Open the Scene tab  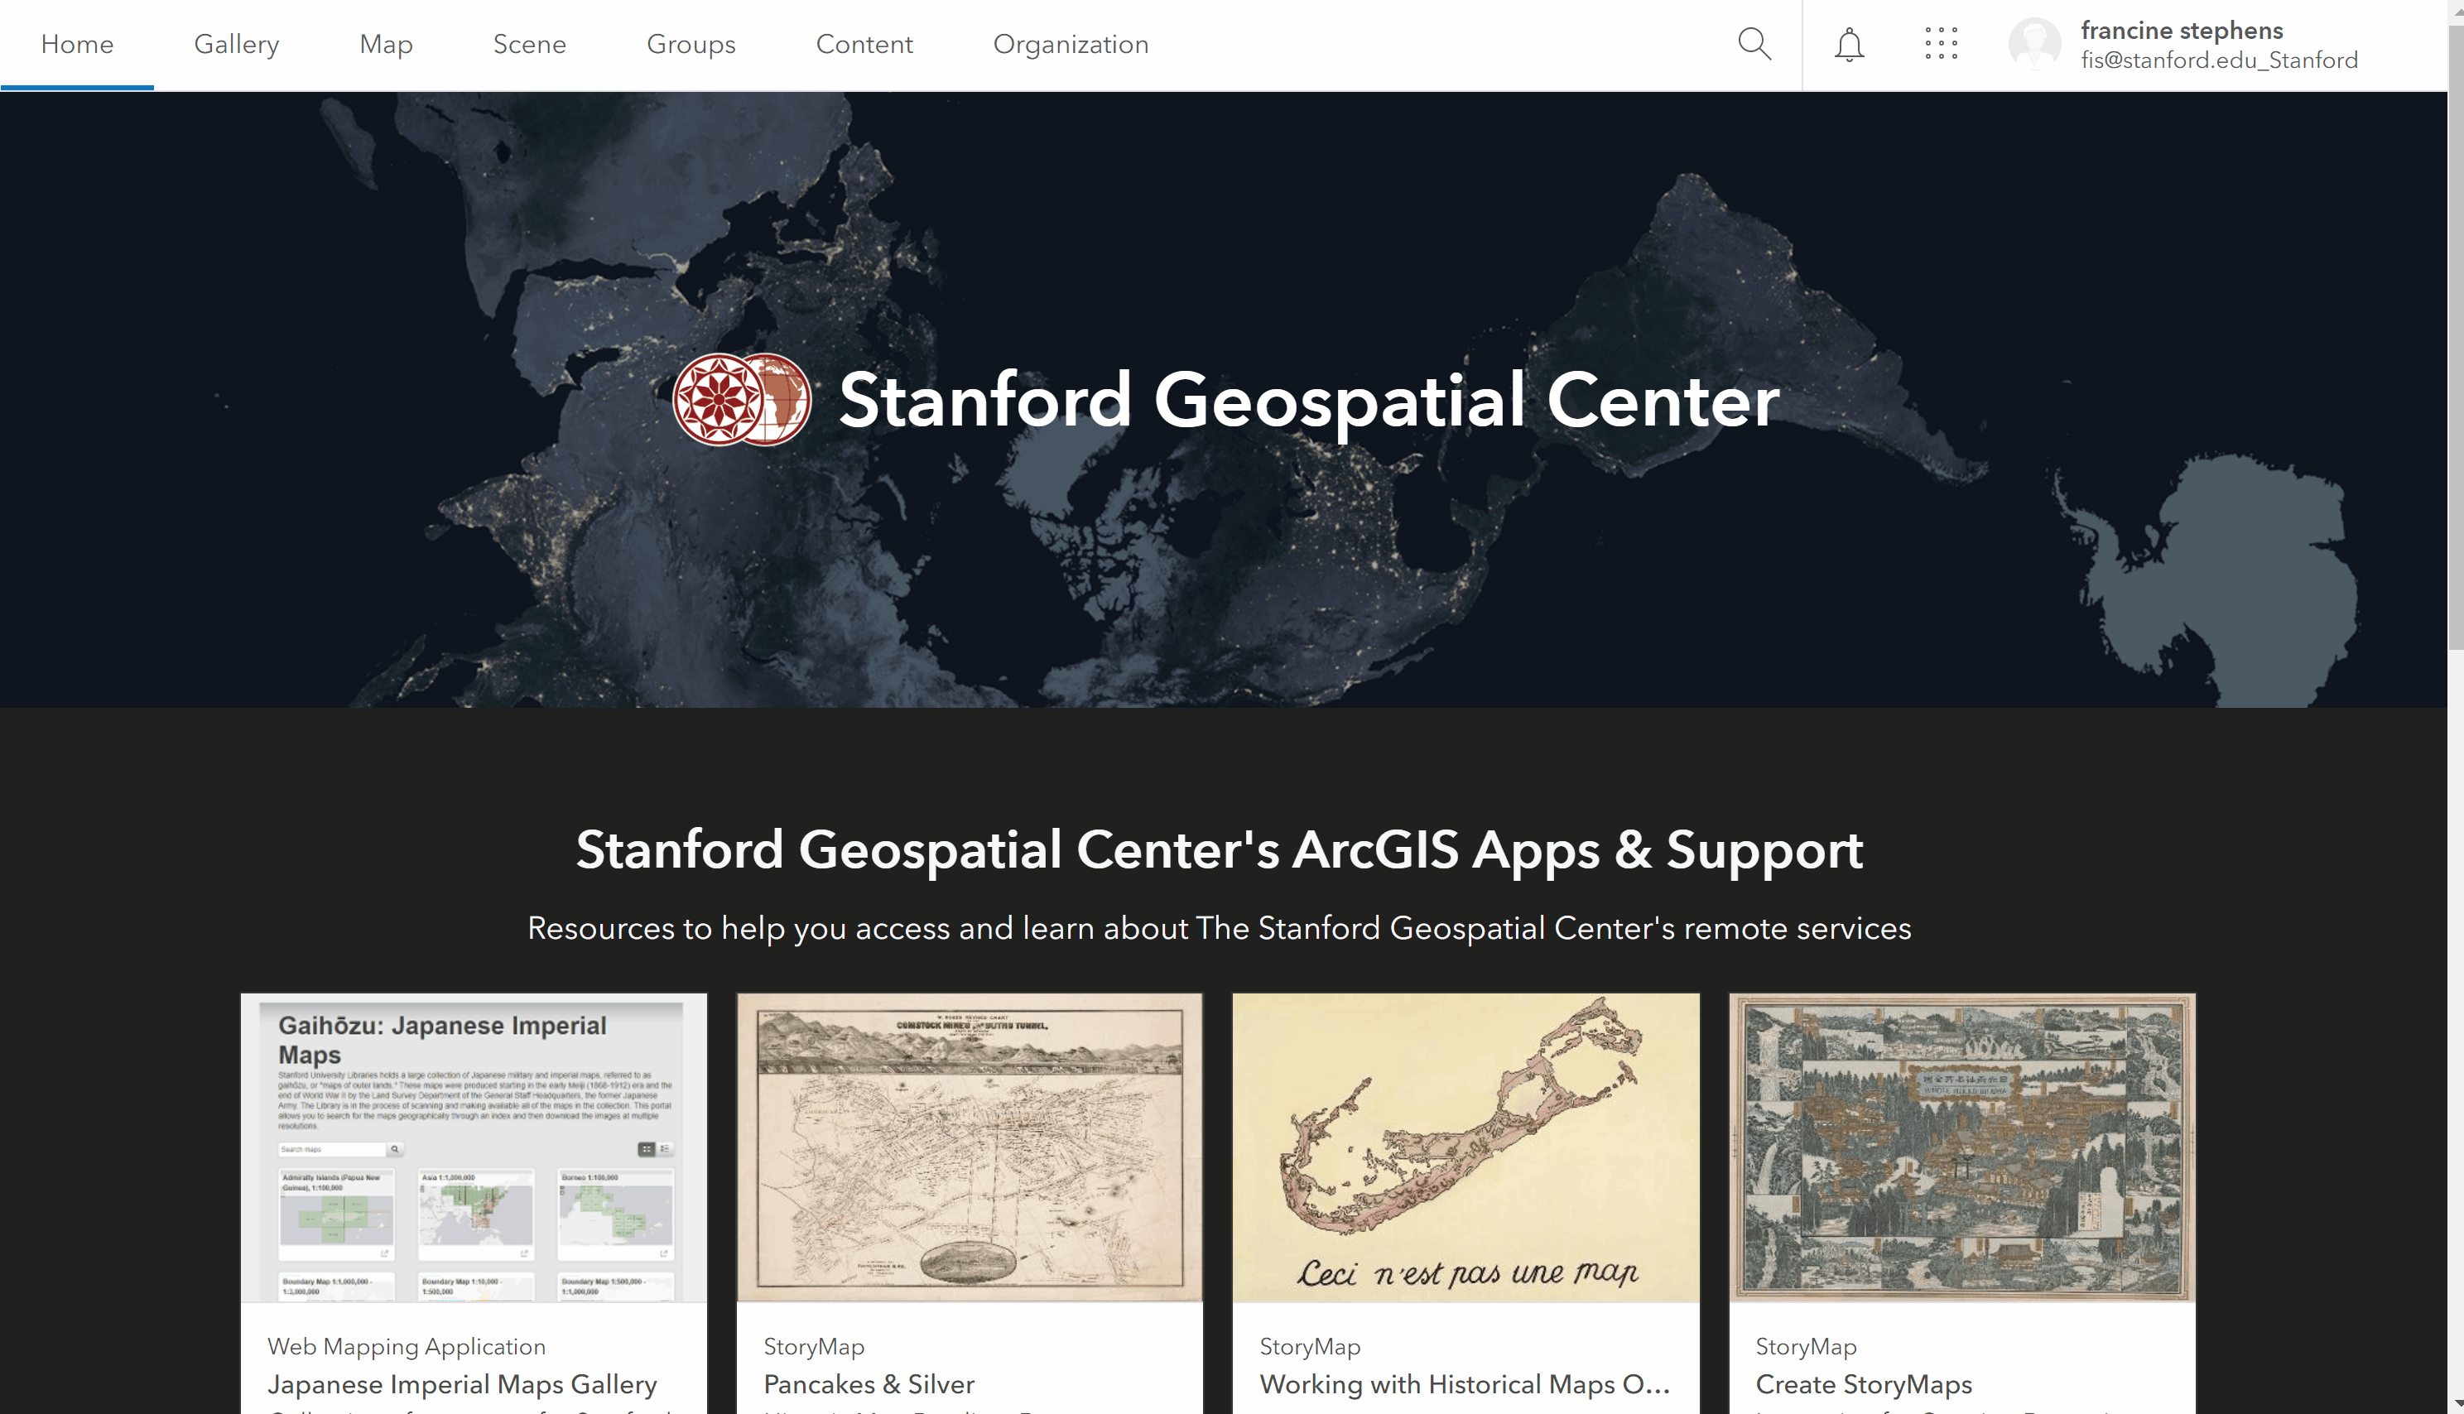tap(529, 44)
